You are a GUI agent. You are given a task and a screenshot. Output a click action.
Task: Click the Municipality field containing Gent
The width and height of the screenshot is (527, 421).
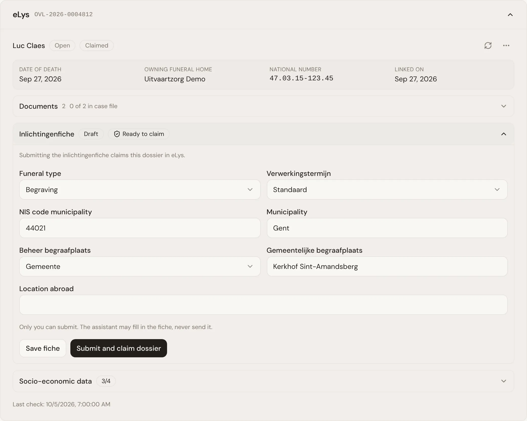(x=387, y=228)
